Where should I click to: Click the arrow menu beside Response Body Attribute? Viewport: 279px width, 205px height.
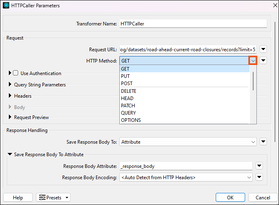point(259,166)
